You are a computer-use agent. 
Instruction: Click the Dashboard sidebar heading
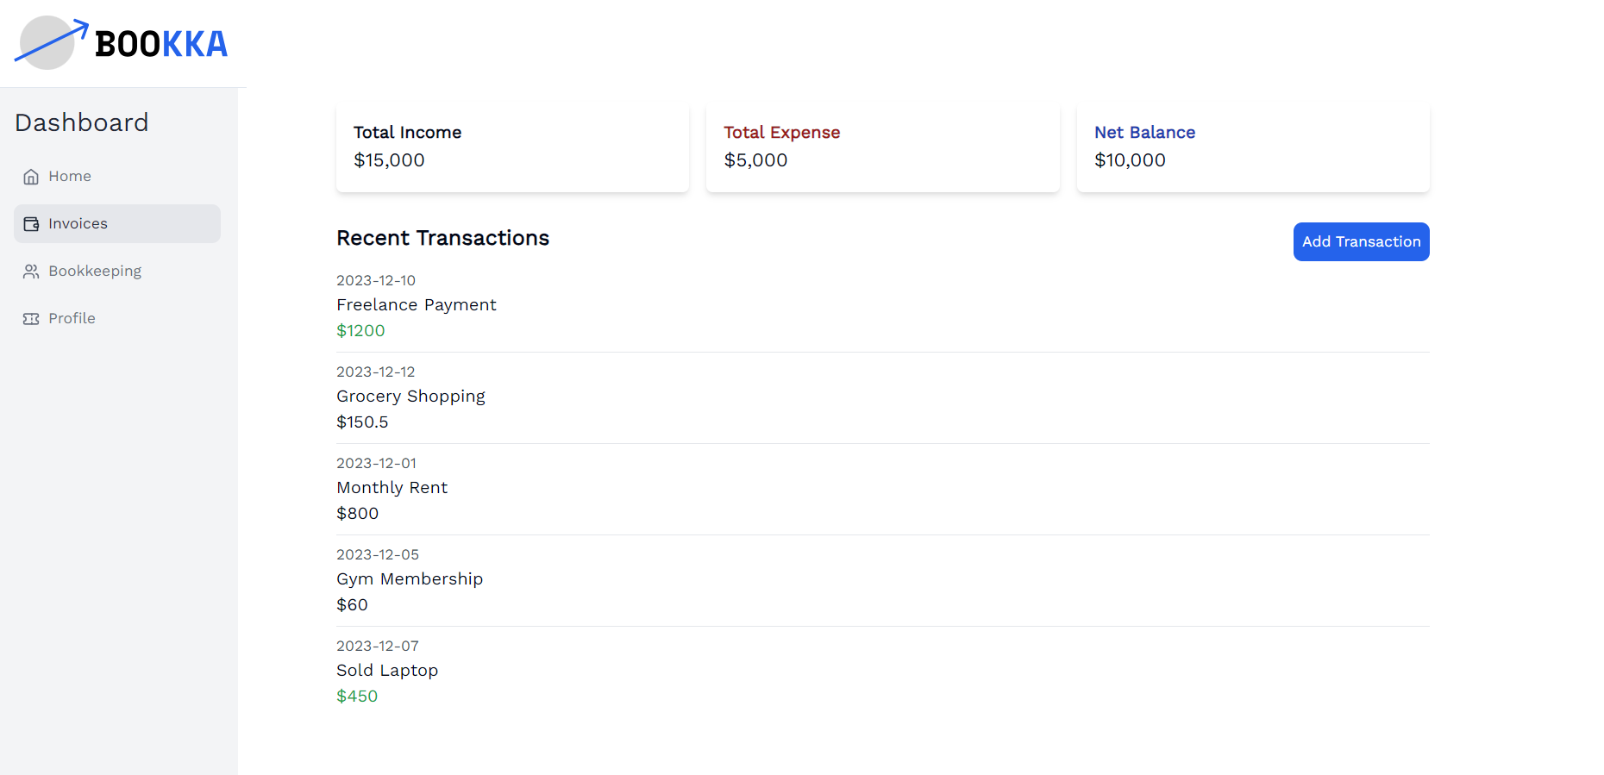[82, 122]
